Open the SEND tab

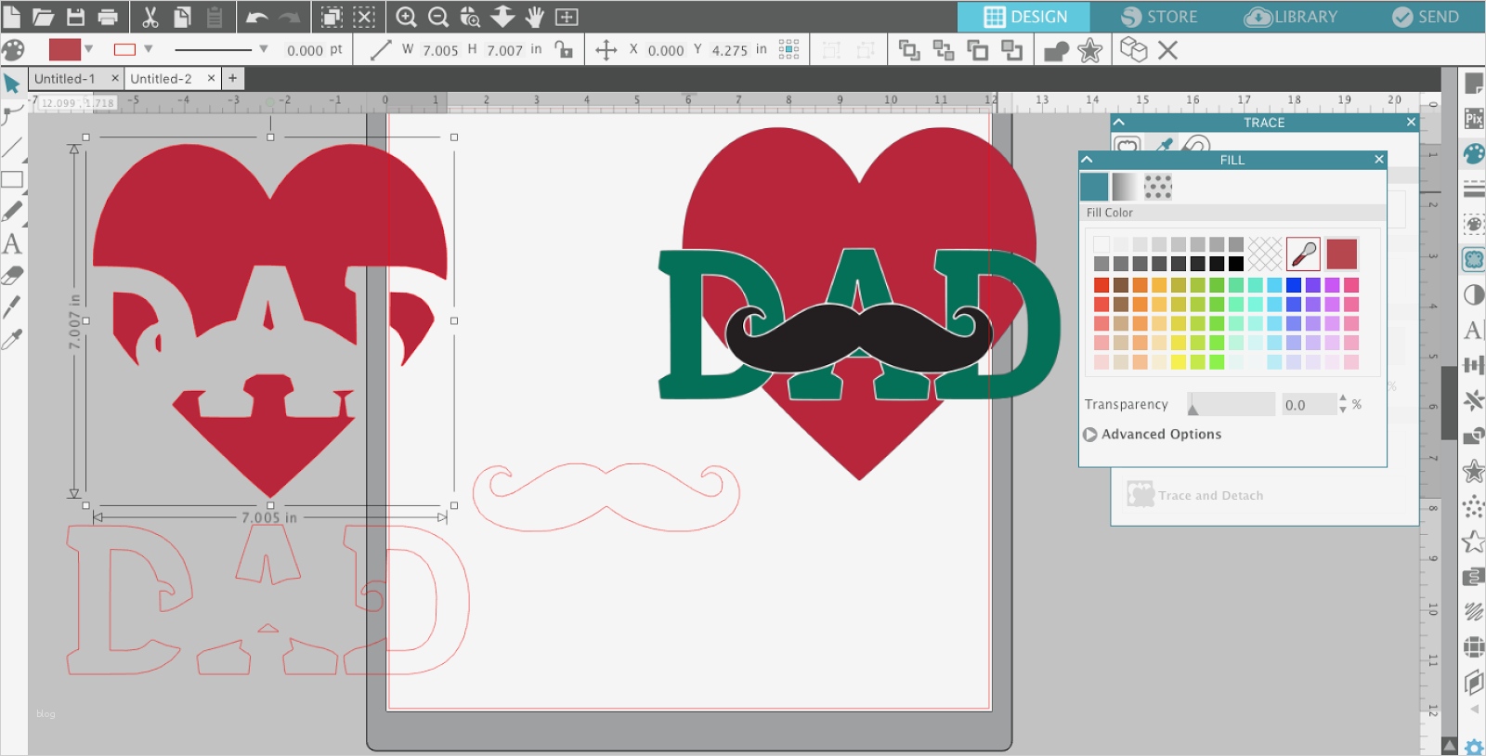click(x=1426, y=17)
